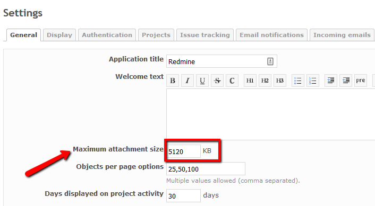The image size is (375, 206).
Task: Click the Maximum attachment size field
Action: pos(183,151)
